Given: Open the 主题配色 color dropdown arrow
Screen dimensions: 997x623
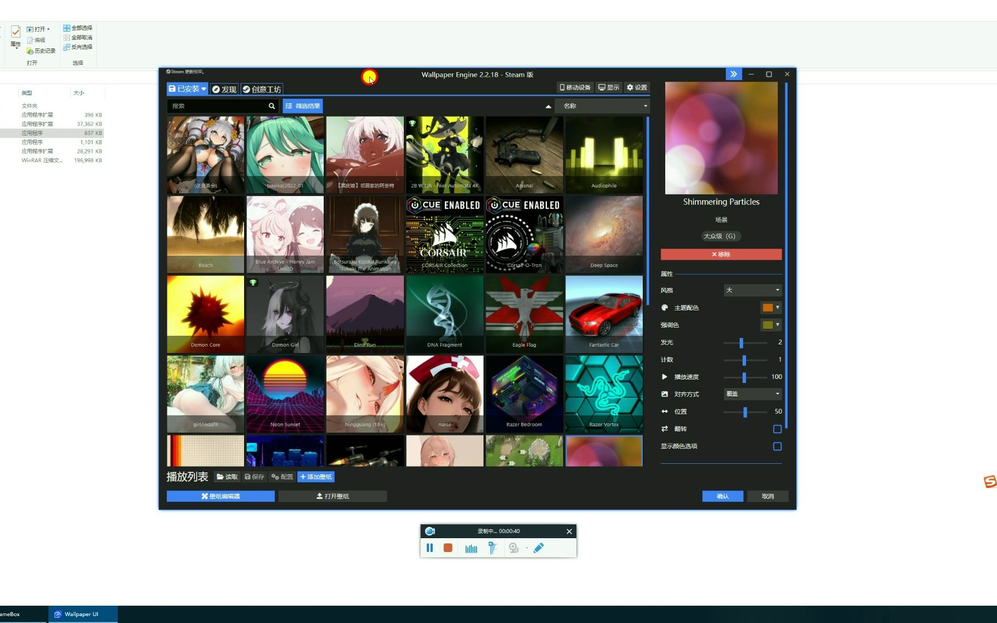Looking at the screenshot, I should pyautogui.click(x=778, y=307).
